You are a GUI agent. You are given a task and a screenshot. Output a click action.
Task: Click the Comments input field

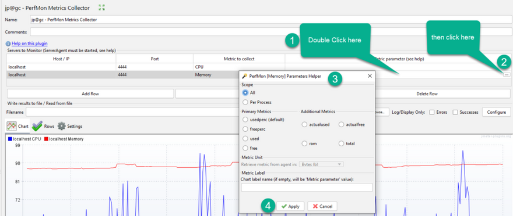[x=270, y=32]
